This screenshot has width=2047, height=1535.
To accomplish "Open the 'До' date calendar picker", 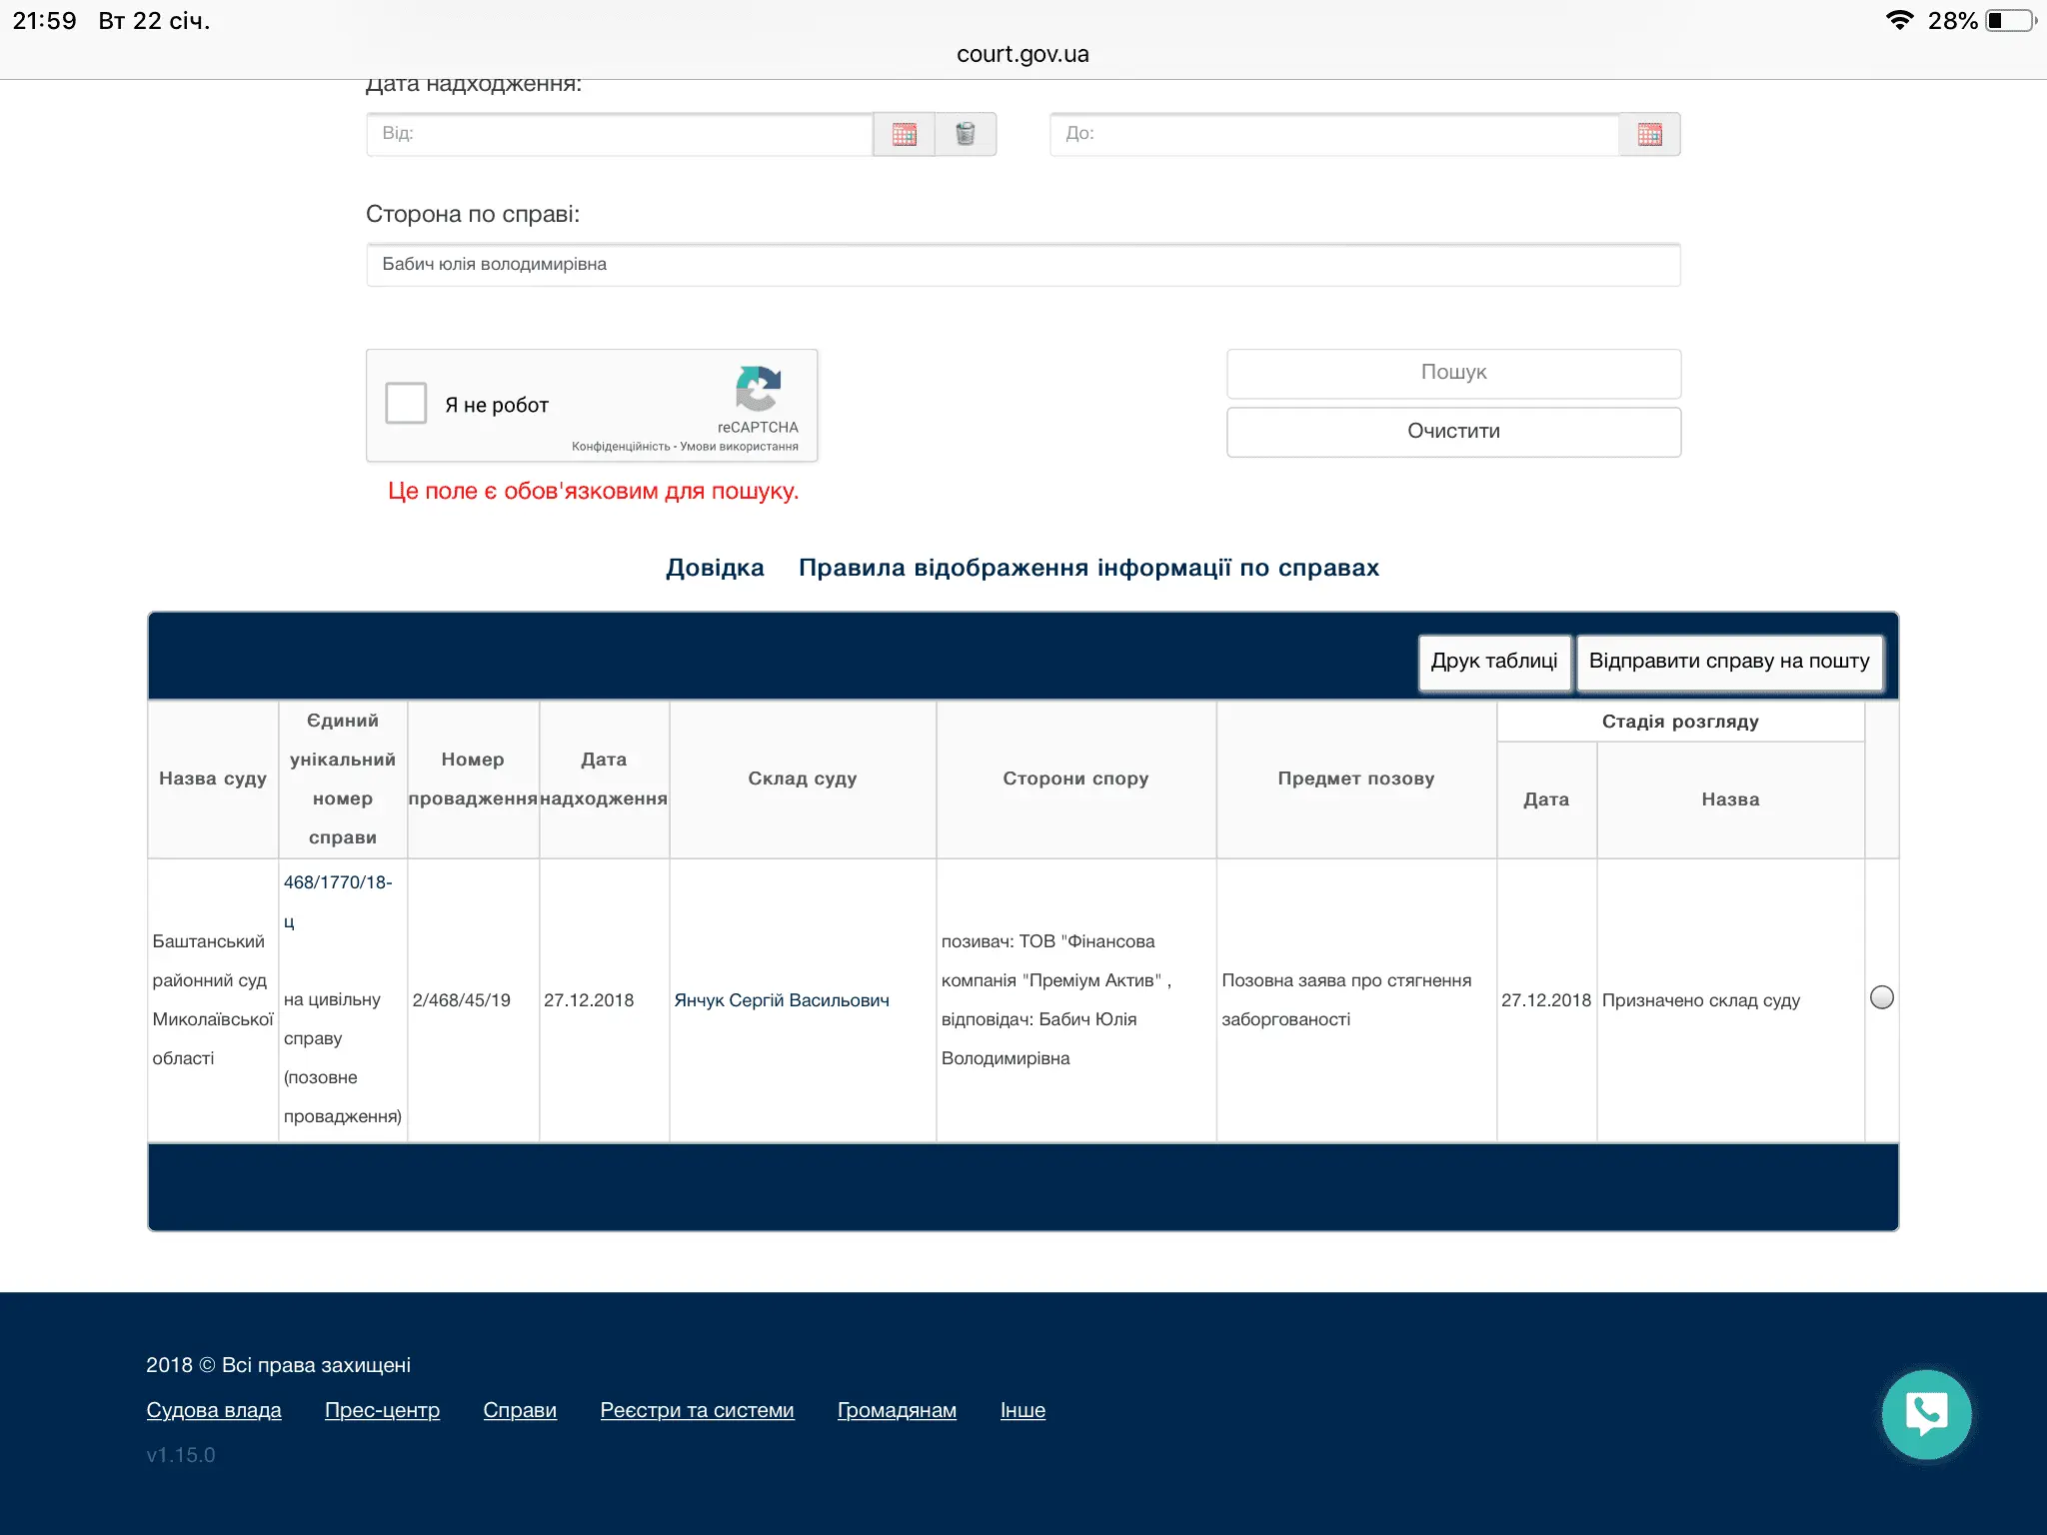I will tap(1649, 134).
